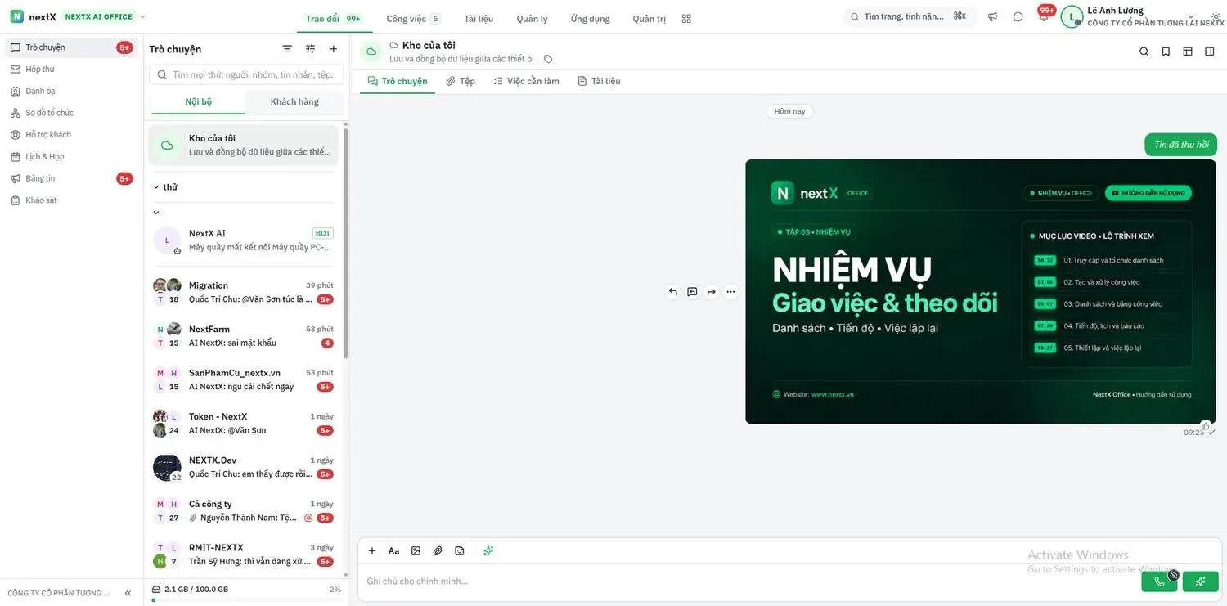Click the insert image icon in composer

click(416, 551)
